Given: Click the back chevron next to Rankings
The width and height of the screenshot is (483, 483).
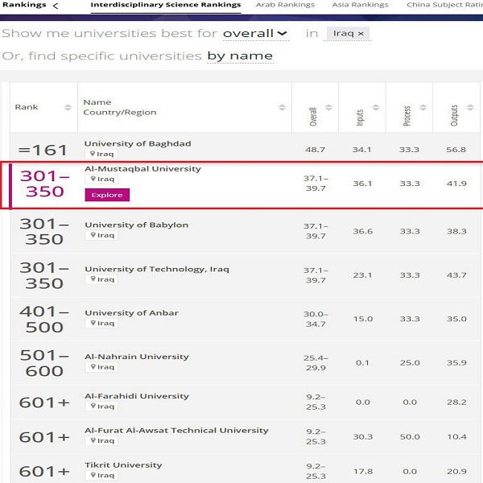Looking at the screenshot, I should pyautogui.click(x=56, y=6).
